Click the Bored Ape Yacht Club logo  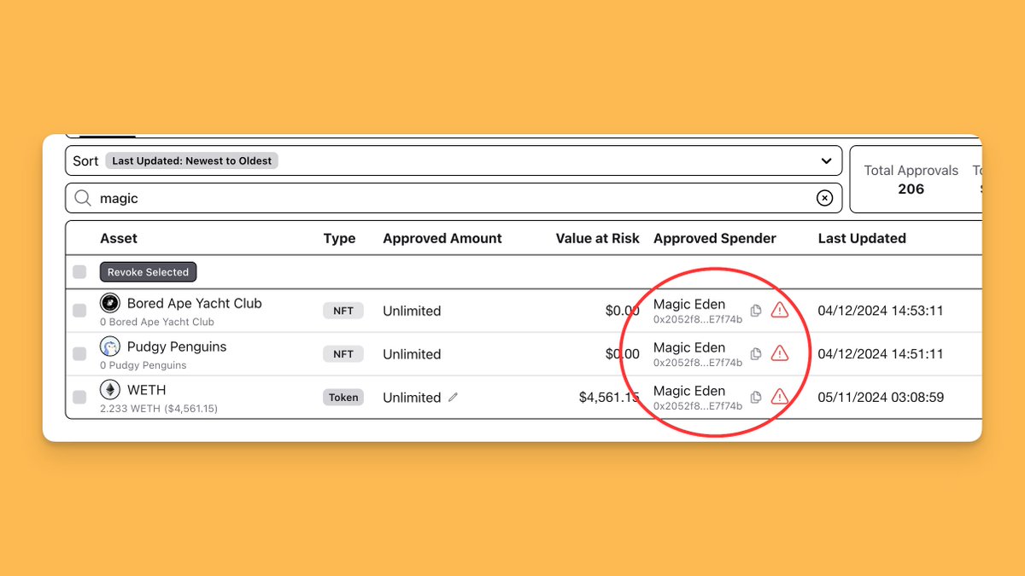(x=109, y=303)
